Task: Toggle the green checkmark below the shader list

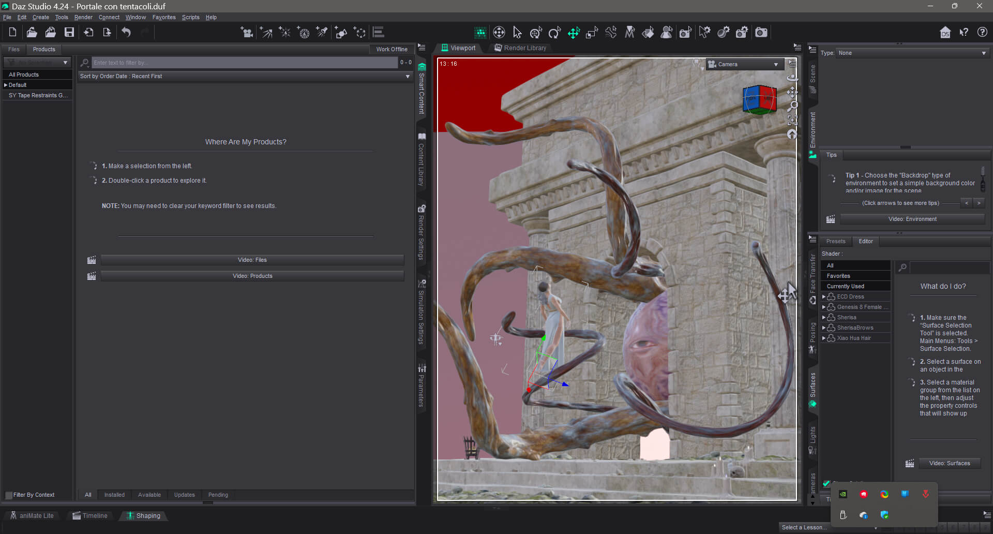Action: pos(826,484)
